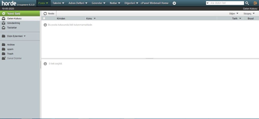
Task: Click the Sanal Dizinler virtual folder icon
Action: pos(4,58)
